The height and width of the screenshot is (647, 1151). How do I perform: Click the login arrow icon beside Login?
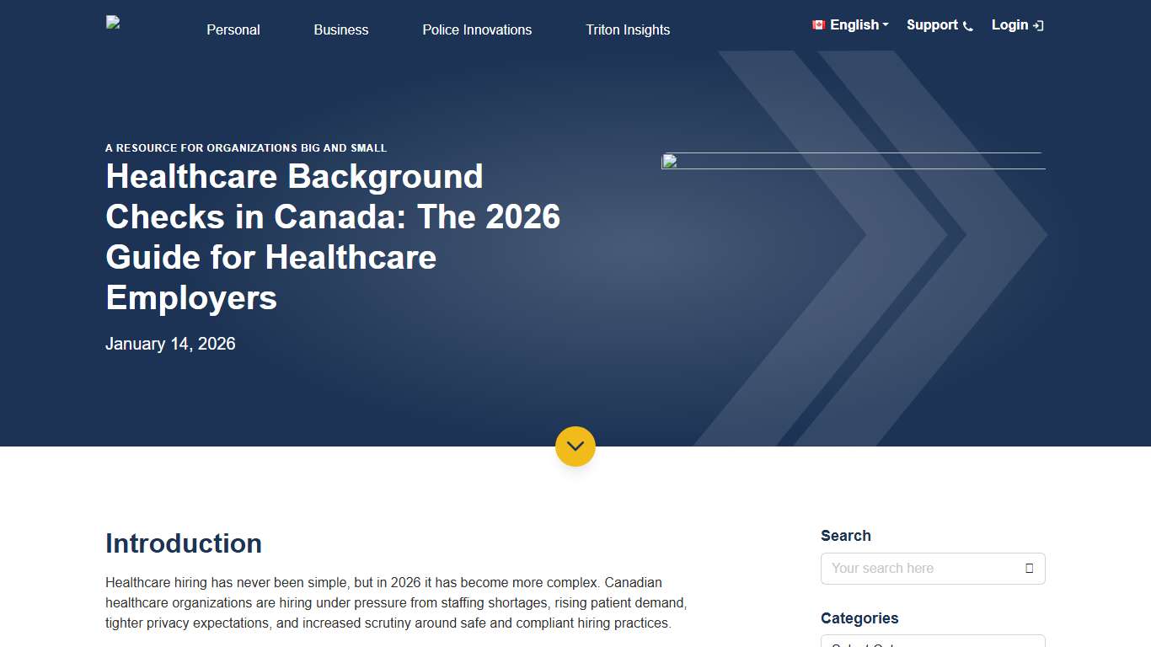click(x=1038, y=25)
